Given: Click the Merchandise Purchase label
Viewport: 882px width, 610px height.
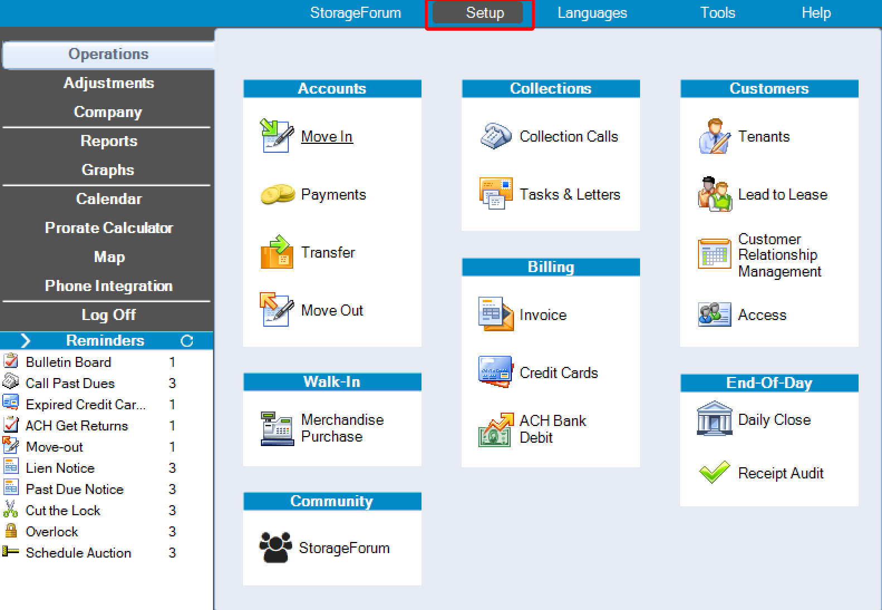Looking at the screenshot, I should pyautogui.click(x=342, y=428).
